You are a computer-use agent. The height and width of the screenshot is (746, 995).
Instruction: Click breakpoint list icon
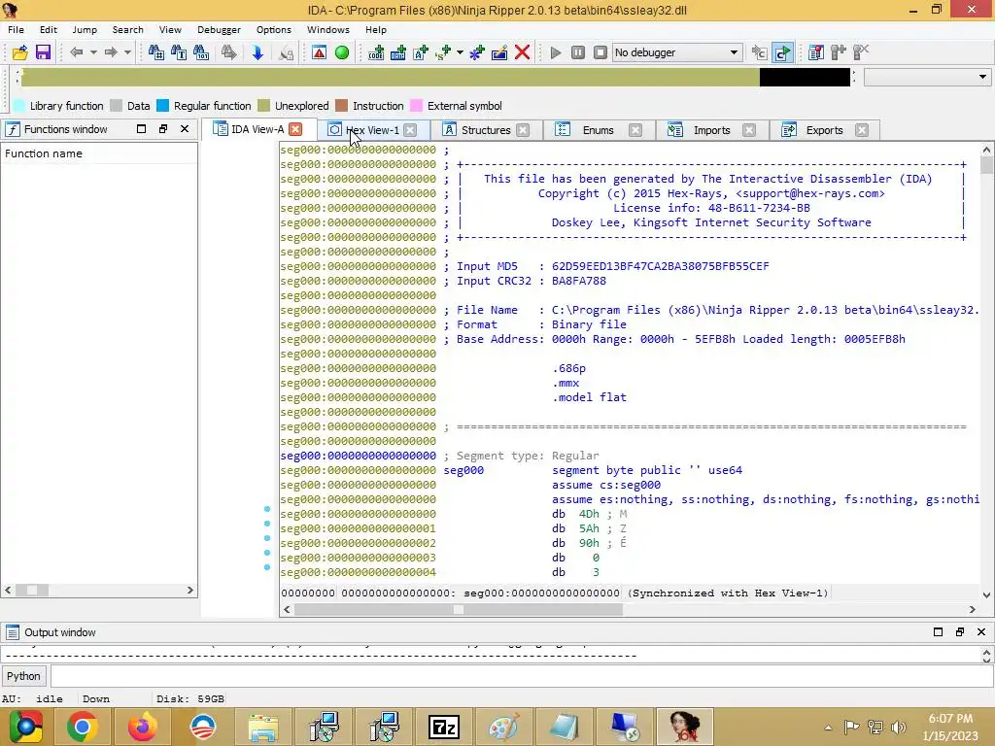[x=816, y=52]
